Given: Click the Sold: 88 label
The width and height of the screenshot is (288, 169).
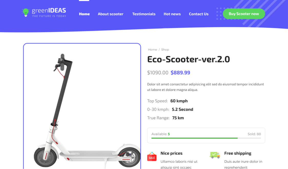Looking at the screenshot, I should (254, 134).
